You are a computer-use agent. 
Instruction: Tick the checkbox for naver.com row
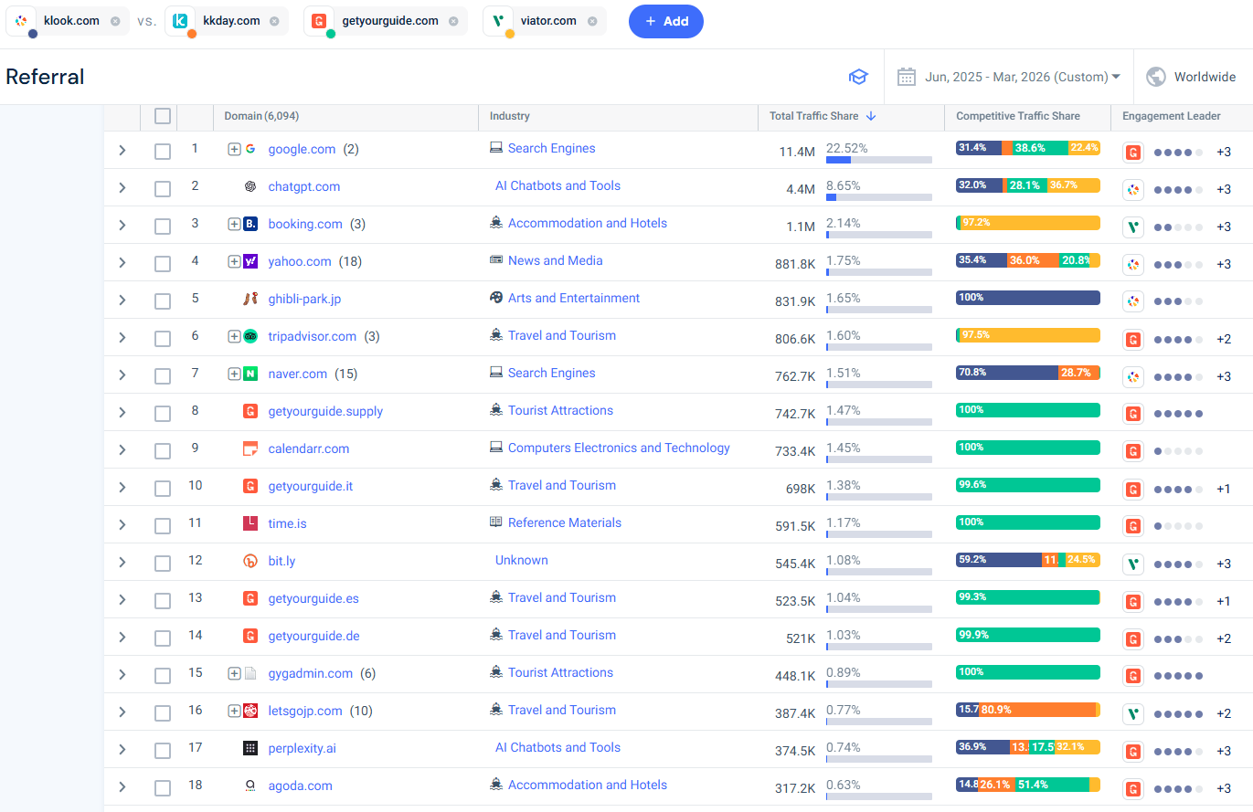(x=163, y=376)
